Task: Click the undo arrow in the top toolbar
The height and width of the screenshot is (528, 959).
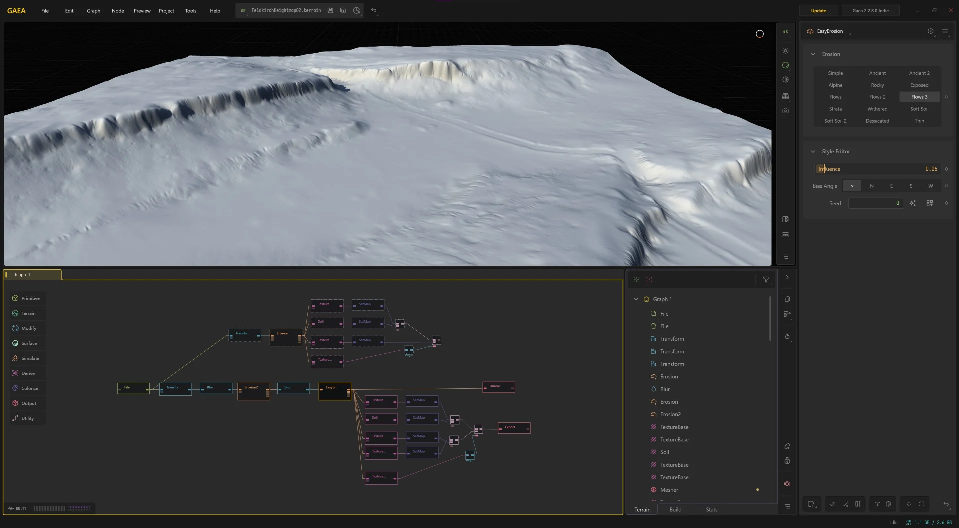Action: pyautogui.click(x=374, y=10)
